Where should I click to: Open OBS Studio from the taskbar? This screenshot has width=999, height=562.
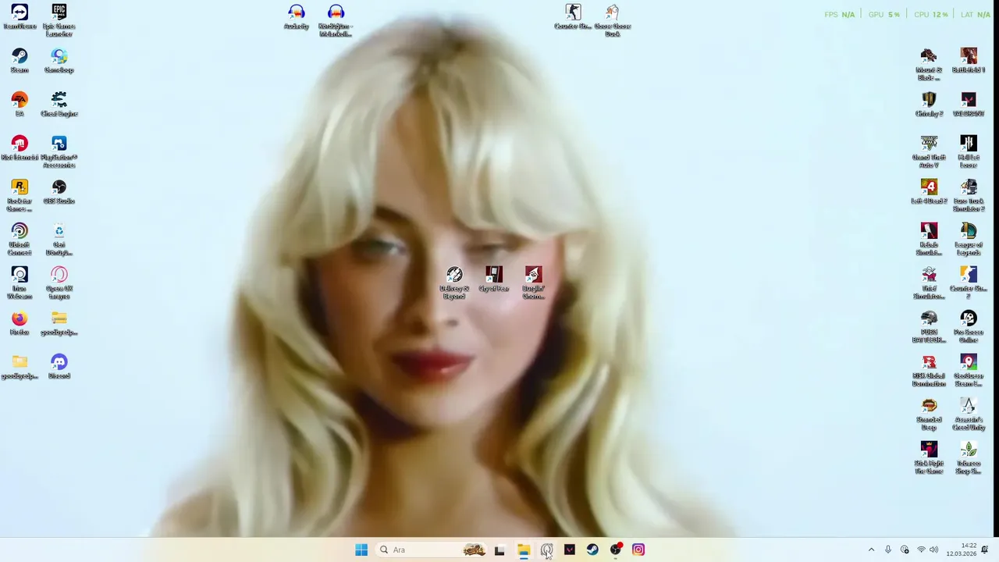(x=616, y=550)
